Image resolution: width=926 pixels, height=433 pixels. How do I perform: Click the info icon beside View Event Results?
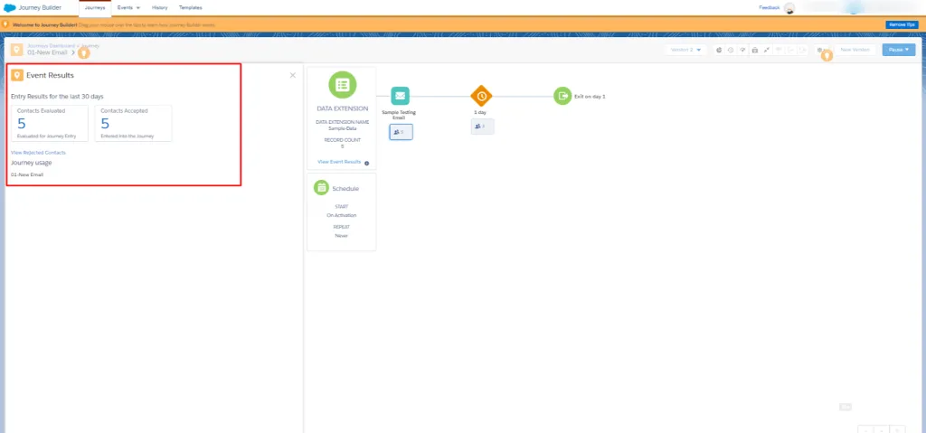click(x=367, y=163)
